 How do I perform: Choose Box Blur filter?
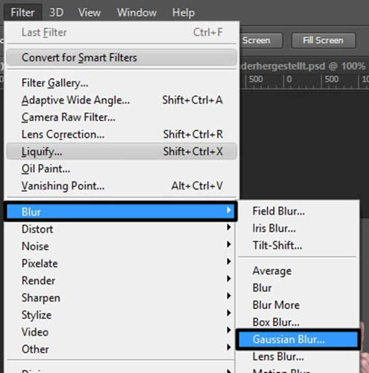pyautogui.click(x=298, y=322)
